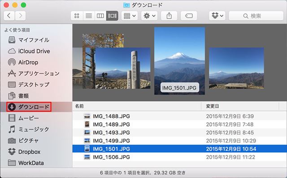This screenshot has height=178, width=287.
Task: Click the Share toolbar button
Action: point(169,16)
